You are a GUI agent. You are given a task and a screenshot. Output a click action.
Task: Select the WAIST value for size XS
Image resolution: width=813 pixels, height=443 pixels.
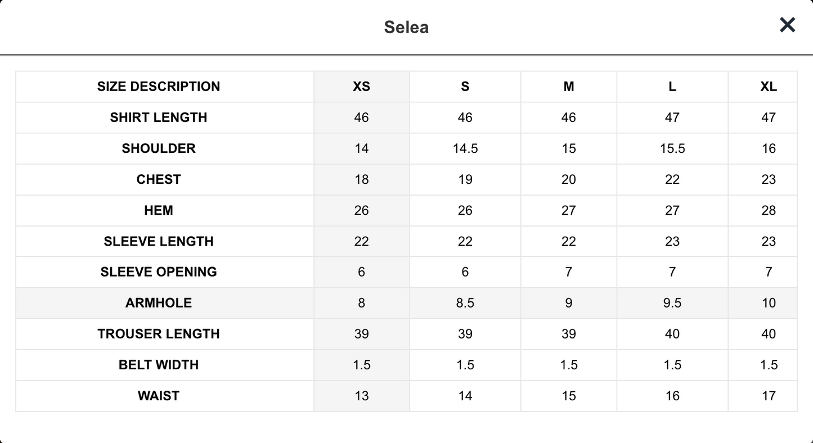(x=361, y=396)
